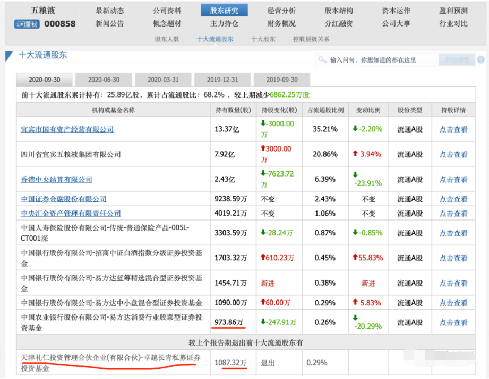Viewport: 489px width, 379px height.
Task: Switch to the 2020-06-30 report period tab
Action: point(104,79)
